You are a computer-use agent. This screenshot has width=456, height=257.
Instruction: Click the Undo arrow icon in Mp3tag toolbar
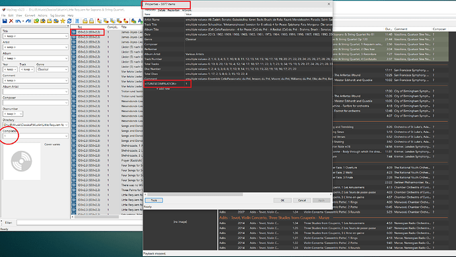click(18, 21)
